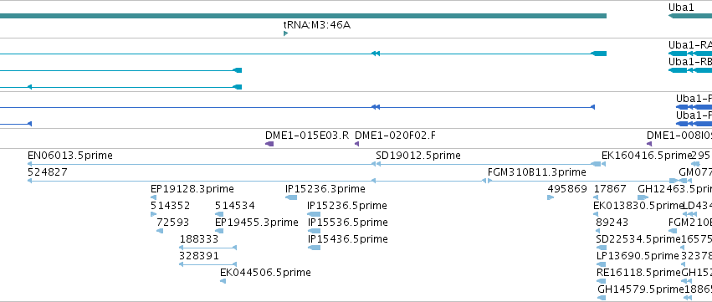
Task: Select the GH12463.5prime EST arrow
Action: [x=643, y=197]
